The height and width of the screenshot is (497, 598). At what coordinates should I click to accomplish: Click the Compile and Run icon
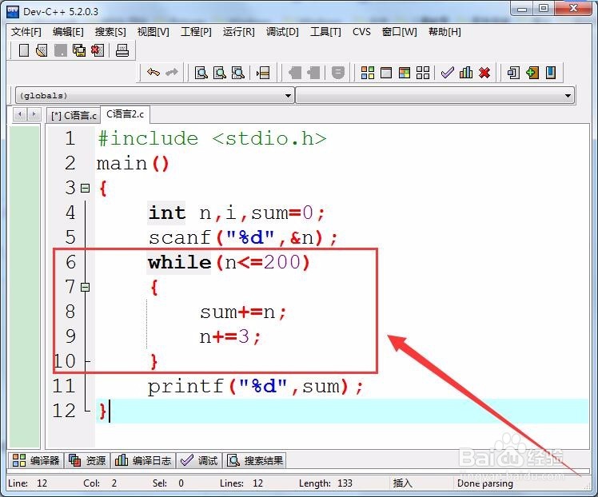tap(405, 73)
